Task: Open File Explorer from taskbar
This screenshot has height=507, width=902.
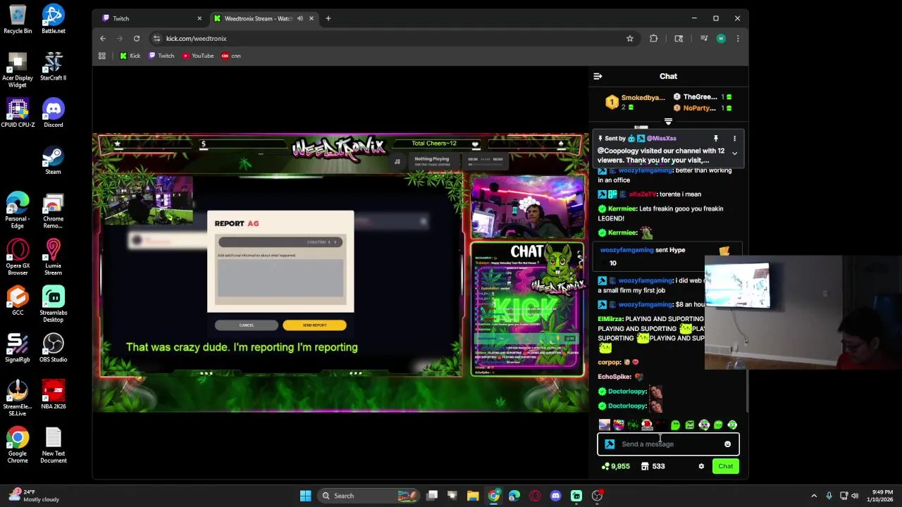Action: [x=473, y=496]
